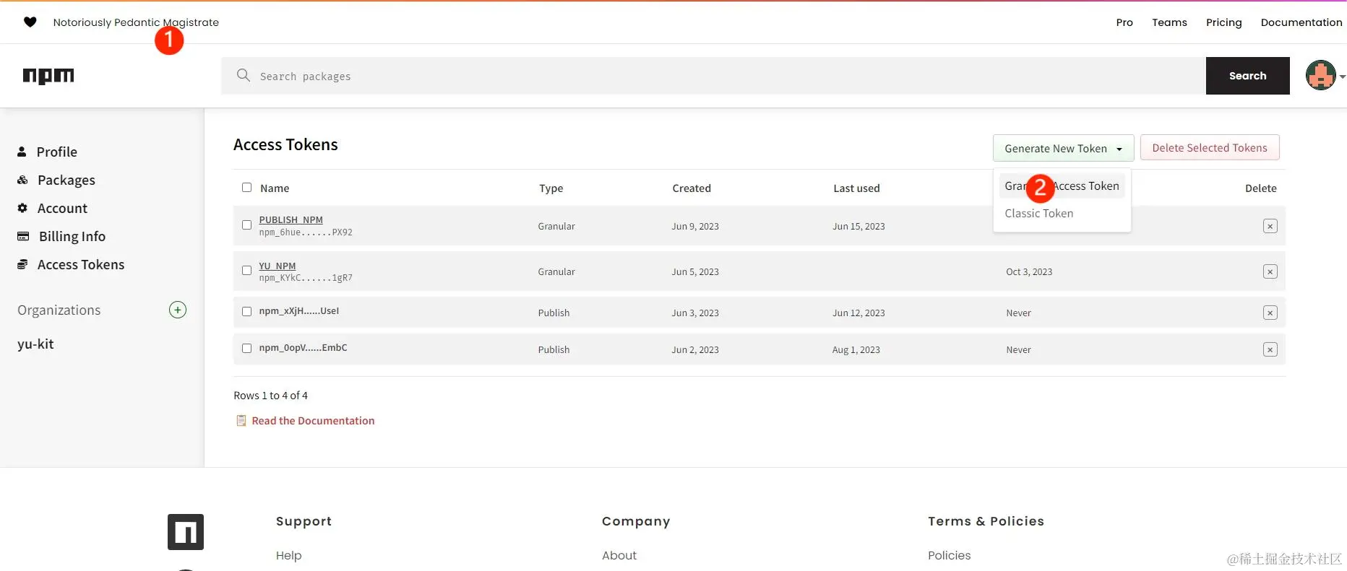Open Account settings in the sidebar

(x=62, y=208)
